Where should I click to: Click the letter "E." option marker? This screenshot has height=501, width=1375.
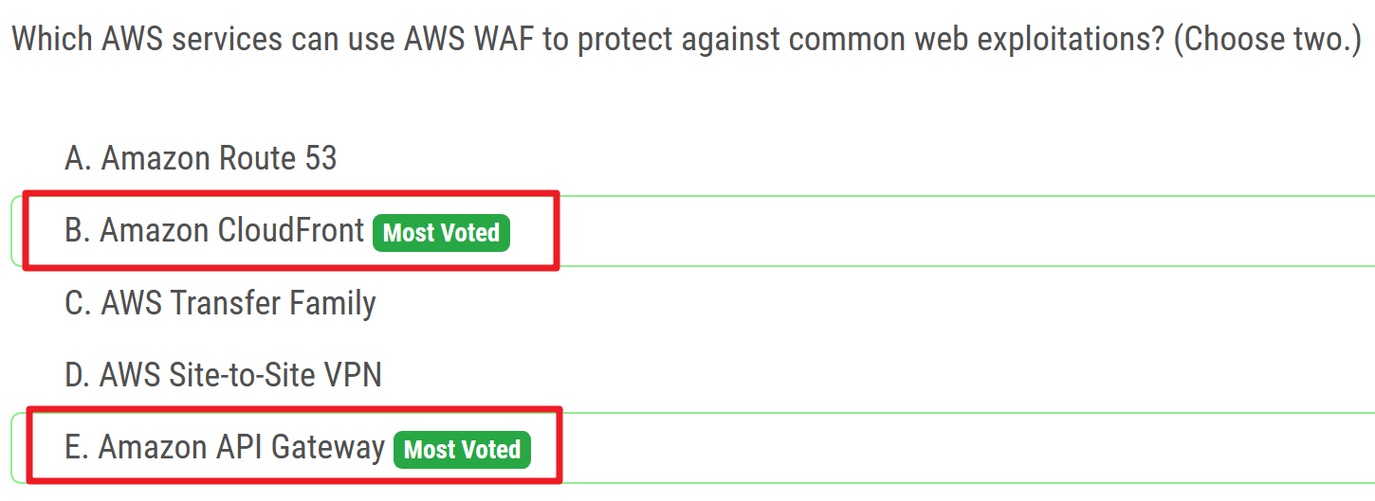77,447
